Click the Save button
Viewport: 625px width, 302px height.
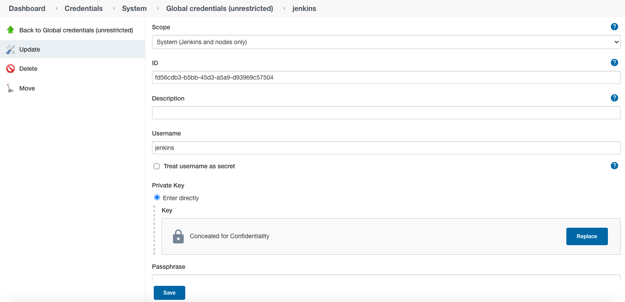169,293
